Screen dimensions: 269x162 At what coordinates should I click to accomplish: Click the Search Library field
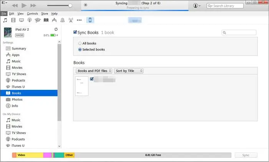[x=225, y=6]
